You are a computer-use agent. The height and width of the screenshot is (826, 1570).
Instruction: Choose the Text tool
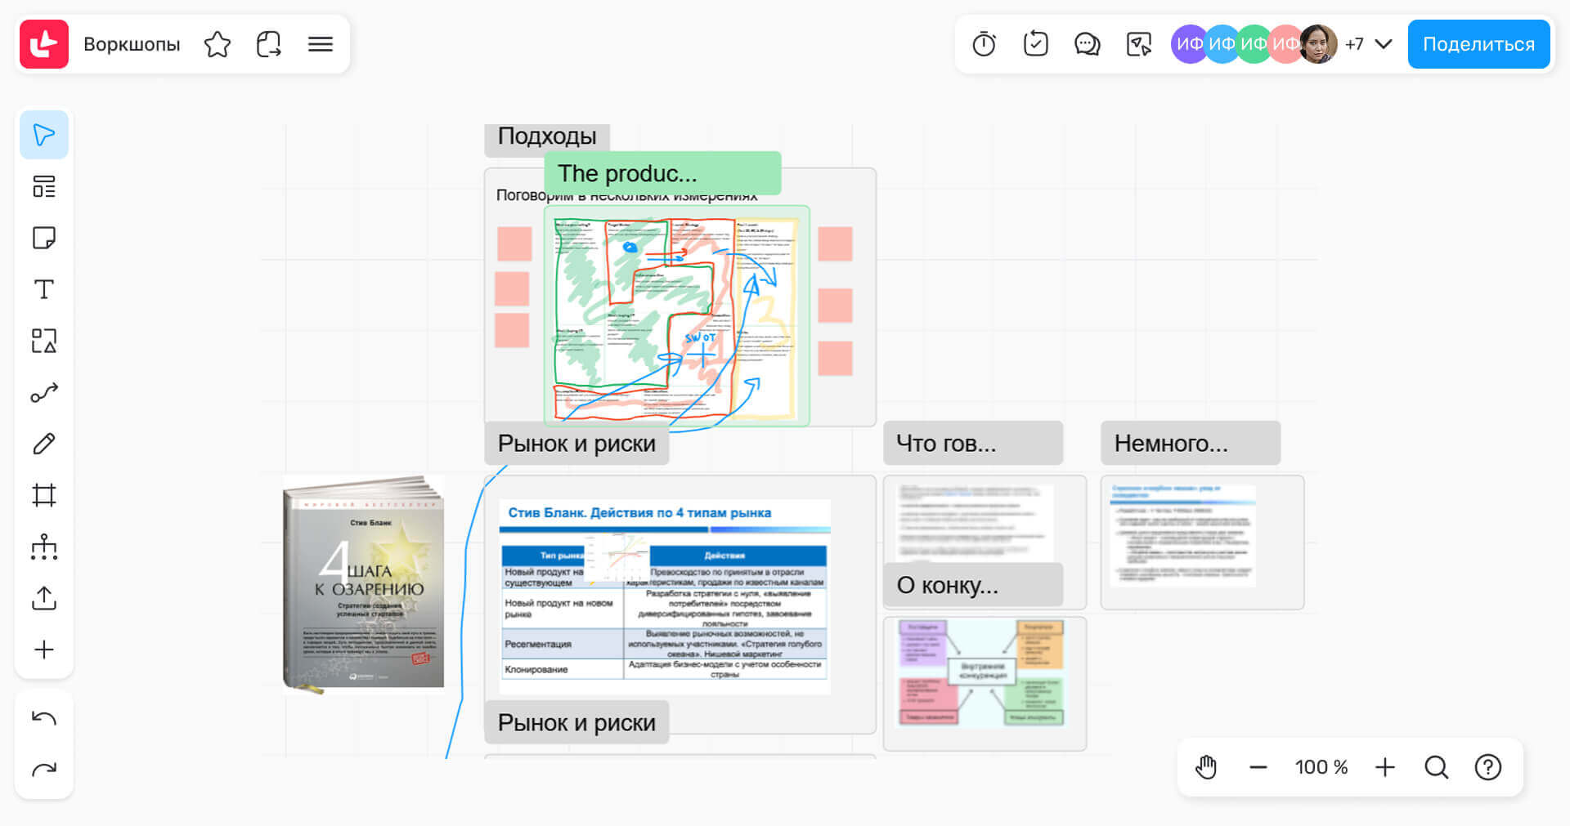44,289
